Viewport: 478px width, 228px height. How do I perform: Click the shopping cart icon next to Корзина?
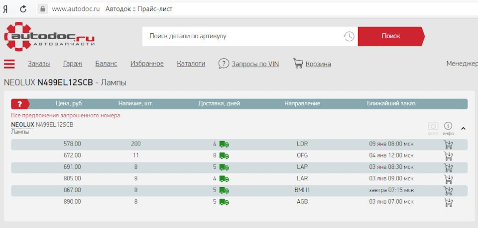(298, 63)
